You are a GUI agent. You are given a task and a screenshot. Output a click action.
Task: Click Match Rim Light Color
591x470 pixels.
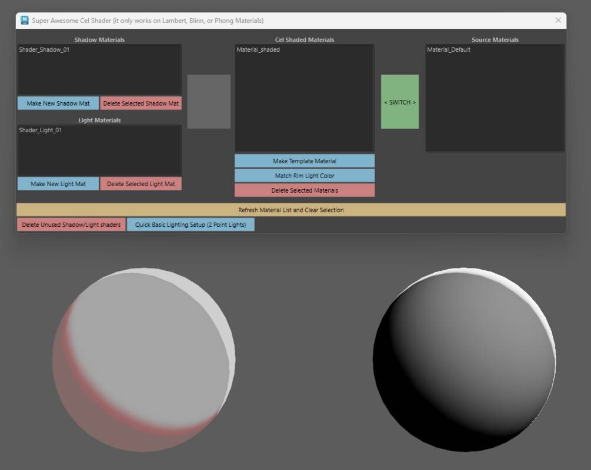pyautogui.click(x=304, y=176)
